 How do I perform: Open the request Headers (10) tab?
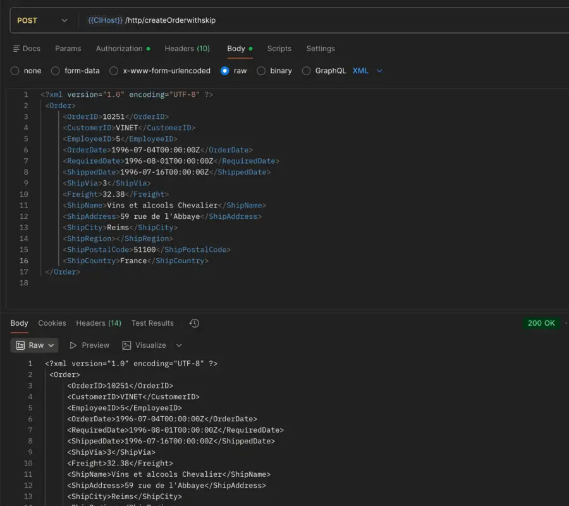click(x=187, y=49)
